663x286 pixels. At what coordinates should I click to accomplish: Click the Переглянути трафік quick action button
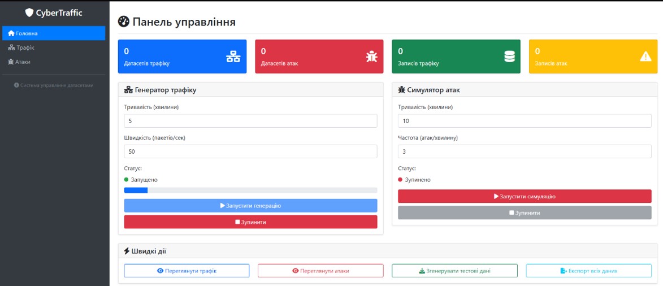[187, 271]
